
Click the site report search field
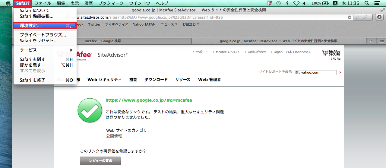315,72
